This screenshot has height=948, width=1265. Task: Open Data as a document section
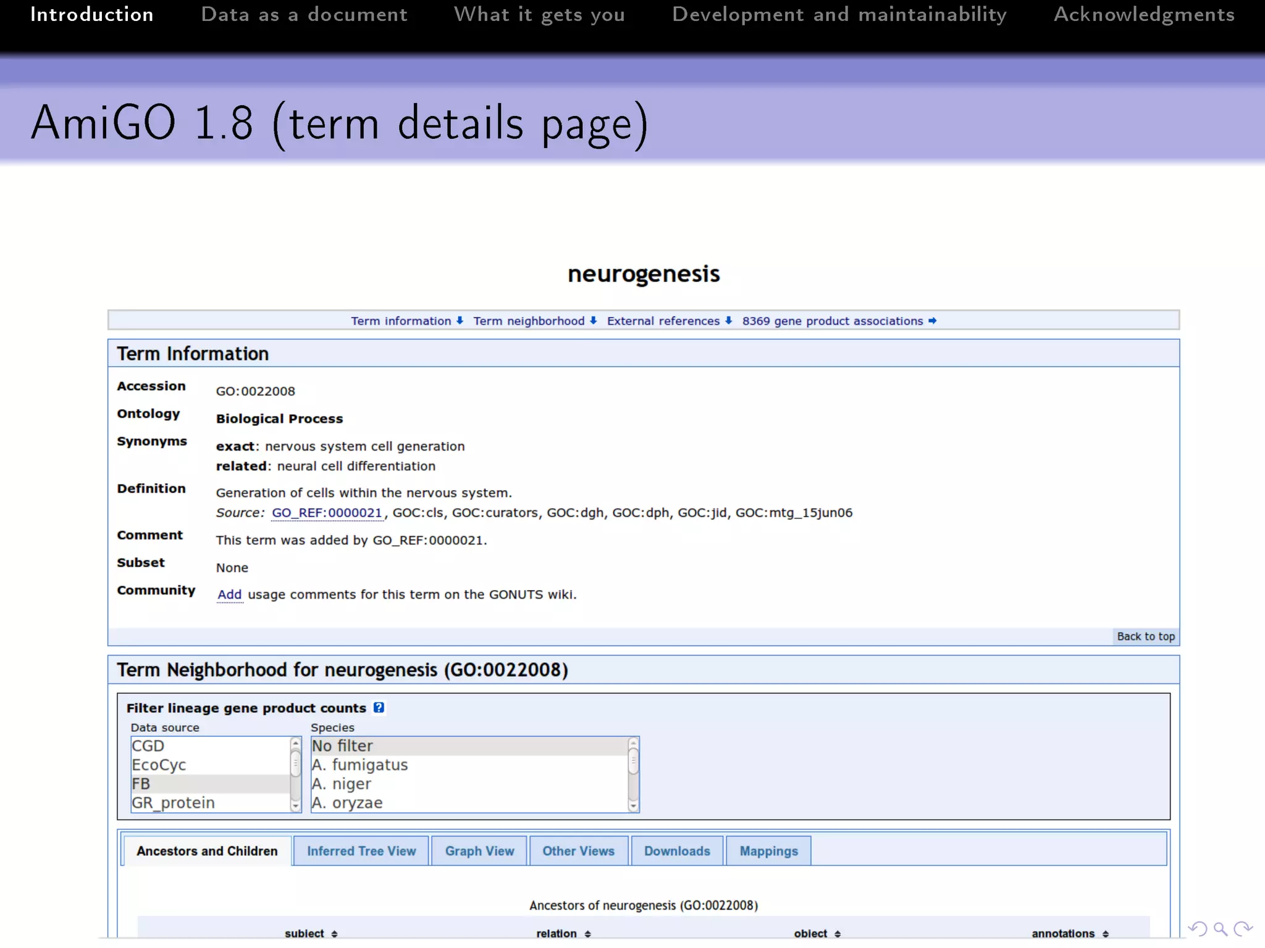[304, 14]
